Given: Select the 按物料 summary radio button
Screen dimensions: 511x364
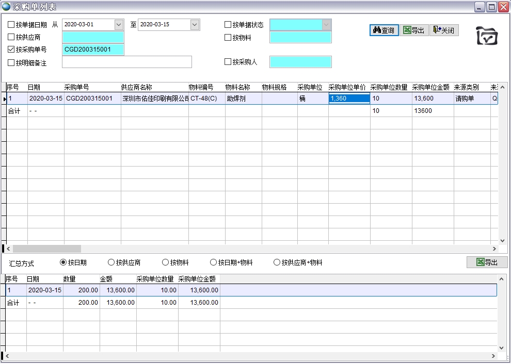Looking at the screenshot, I should click(166, 262).
